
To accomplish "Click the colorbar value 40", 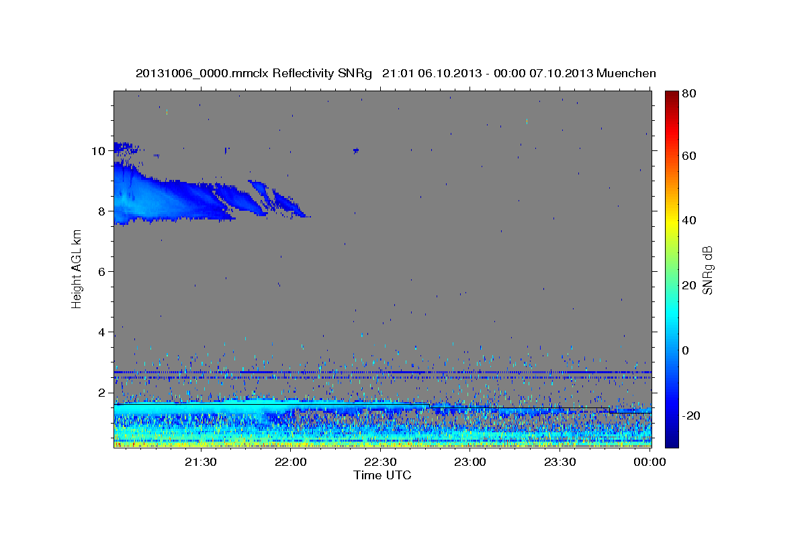I will click(690, 220).
